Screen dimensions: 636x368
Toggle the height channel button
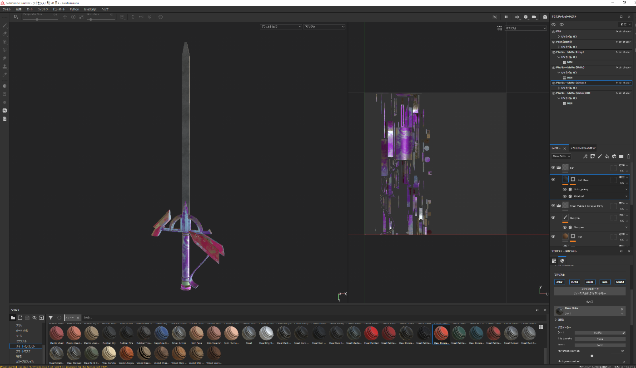coord(620,282)
